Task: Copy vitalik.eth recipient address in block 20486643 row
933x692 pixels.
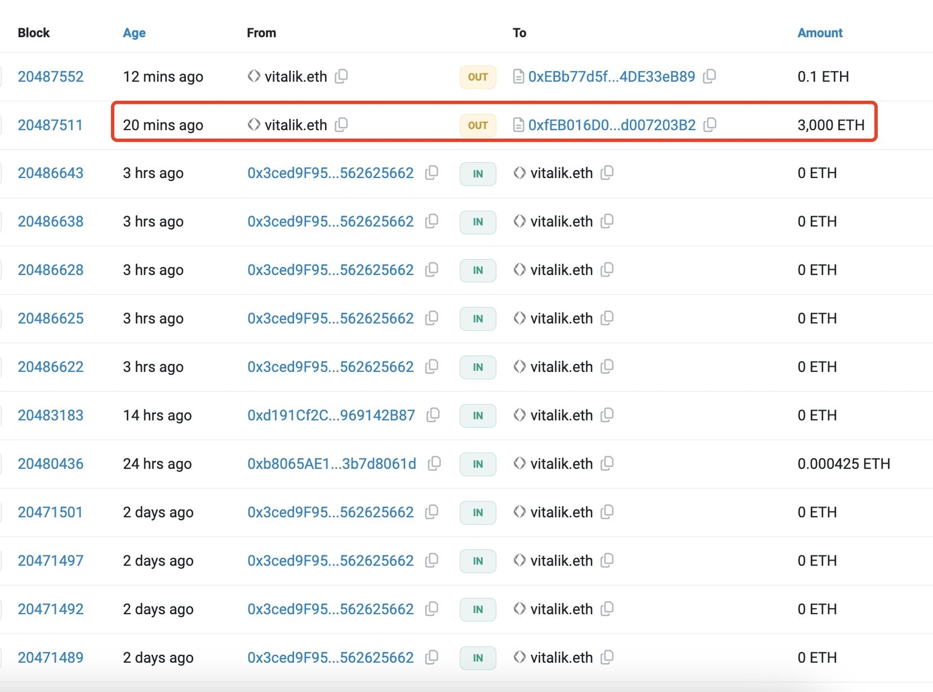Action: pos(607,173)
